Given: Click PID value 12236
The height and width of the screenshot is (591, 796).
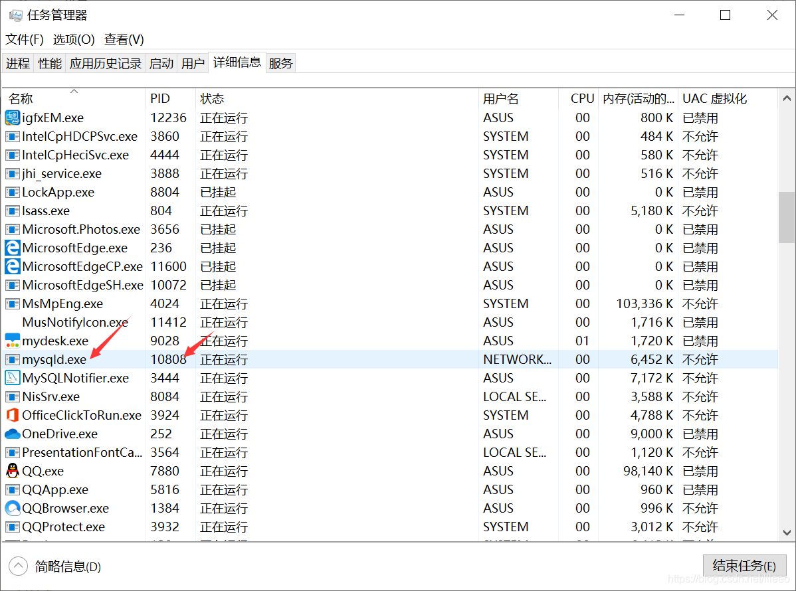Looking at the screenshot, I should [x=169, y=118].
